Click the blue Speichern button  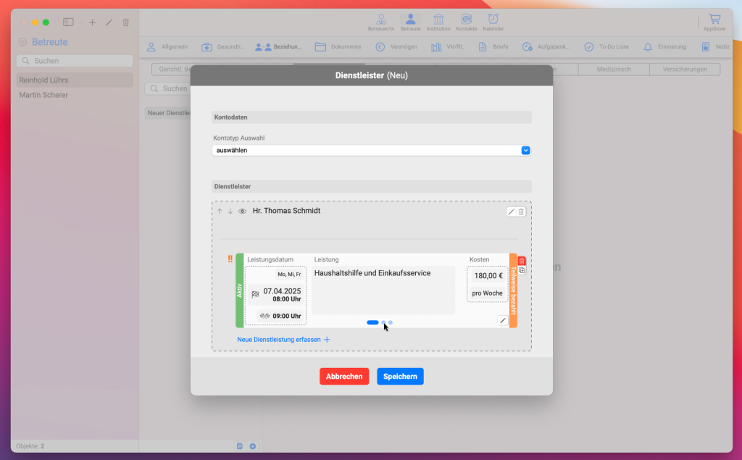pos(400,376)
